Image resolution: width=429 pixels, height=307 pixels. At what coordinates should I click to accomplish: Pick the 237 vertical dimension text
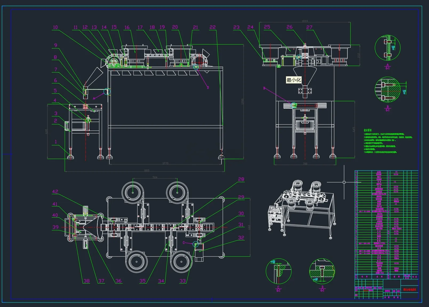pos(359,55)
